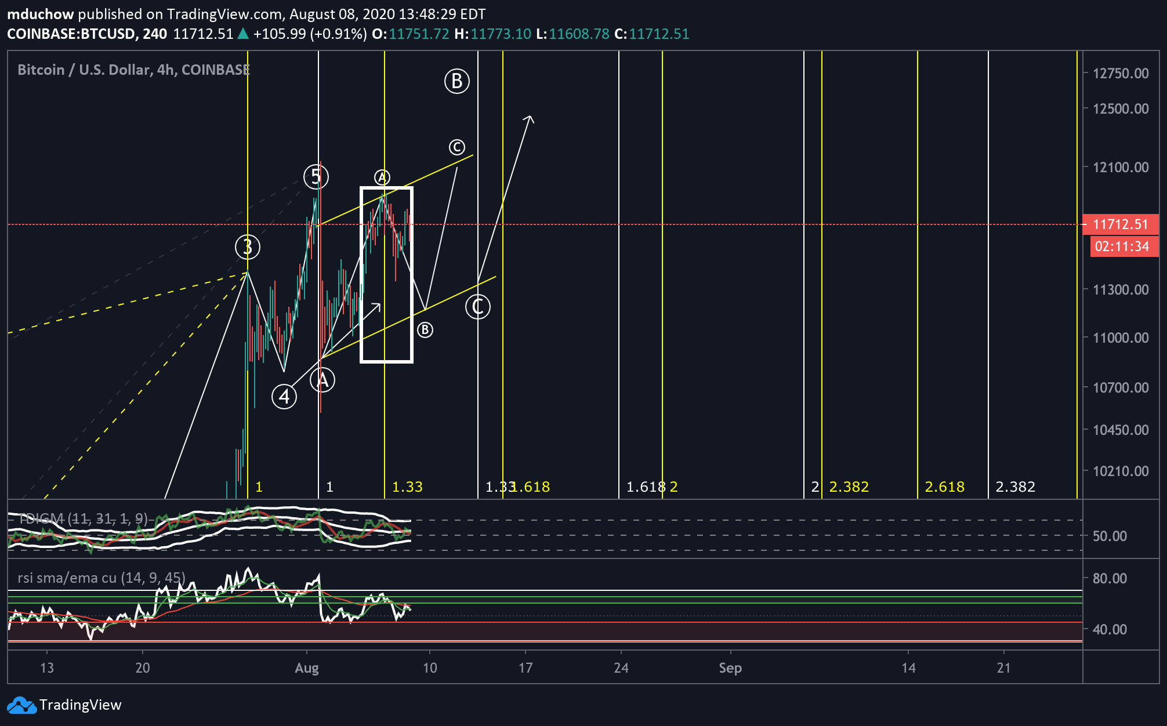Image resolution: width=1167 pixels, height=726 pixels.
Task: Click the 12750.00 price axis label
Action: pyautogui.click(x=1120, y=73)
